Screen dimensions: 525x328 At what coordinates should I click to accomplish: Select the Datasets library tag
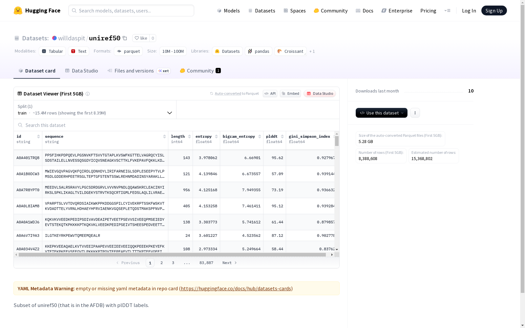click(x=227, y=51)
